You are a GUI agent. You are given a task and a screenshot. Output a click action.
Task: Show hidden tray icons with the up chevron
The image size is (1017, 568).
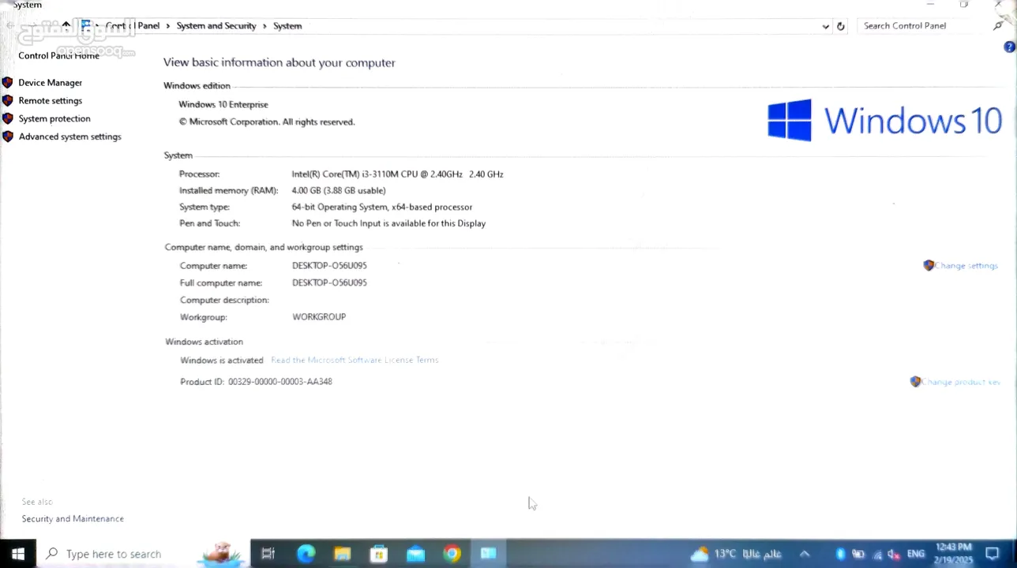[x=805, y=554]
